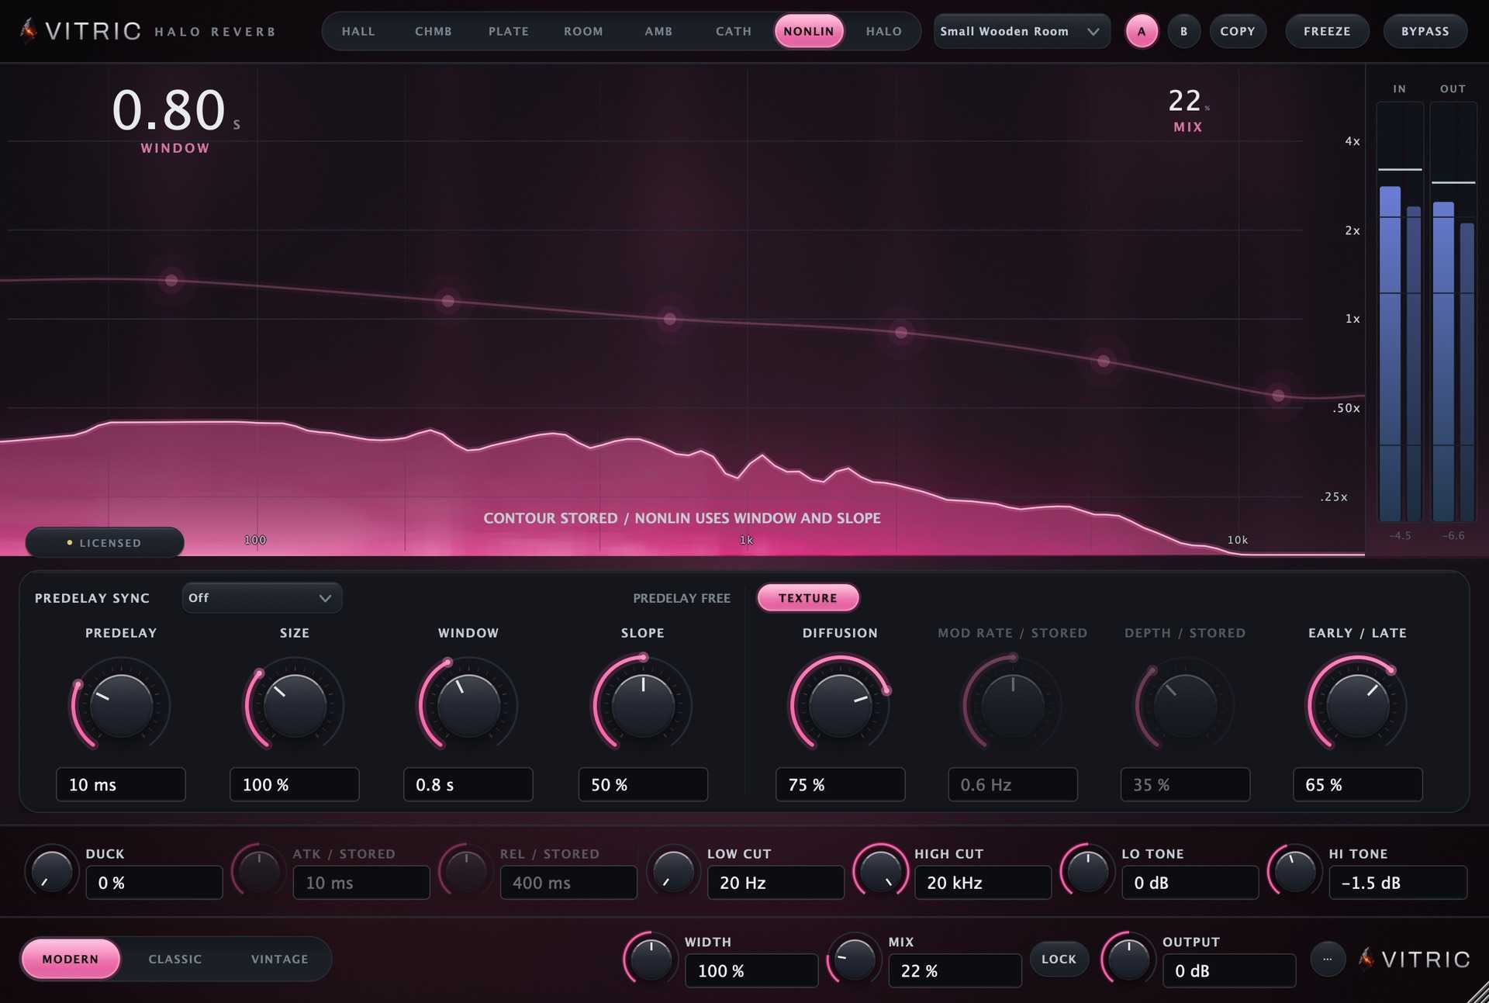
Task: Toggle the FREEZE button
Action: pos(1327,32)
